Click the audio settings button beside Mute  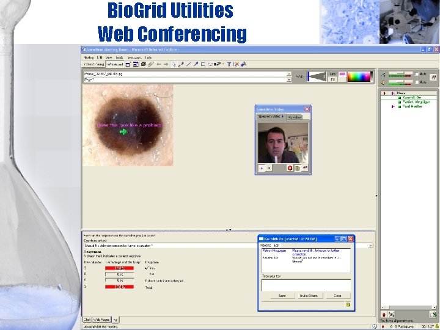433,77
